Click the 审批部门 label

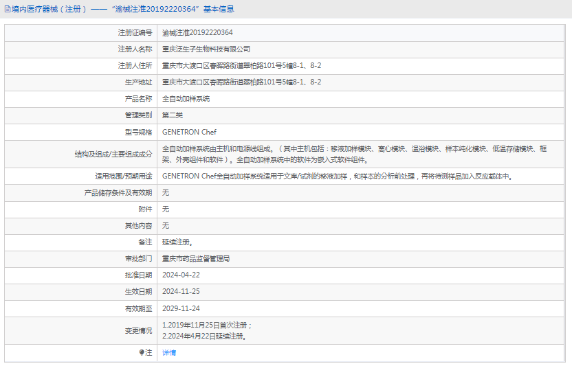click(138, 259)
